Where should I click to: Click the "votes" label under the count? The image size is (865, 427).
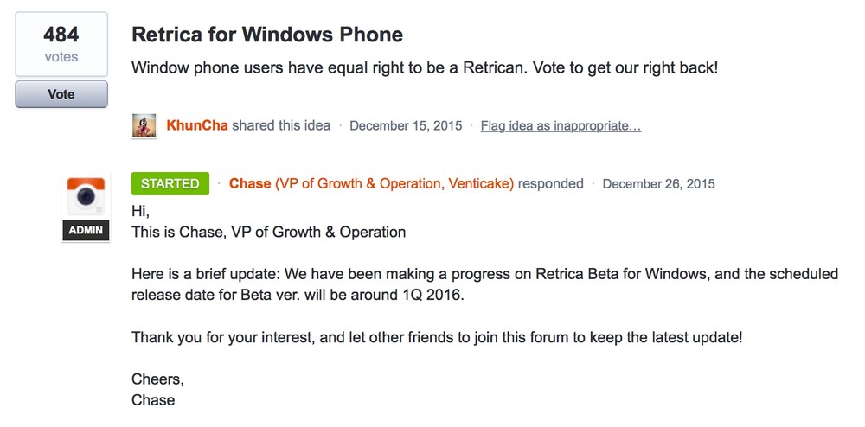click(x=61, y=57)
